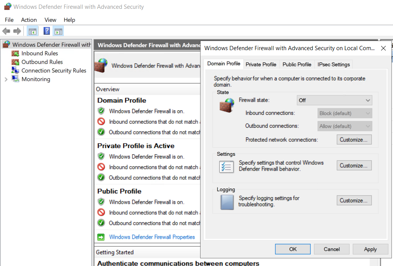Expand the Monitoring tree node

click(x=6, y=79)
